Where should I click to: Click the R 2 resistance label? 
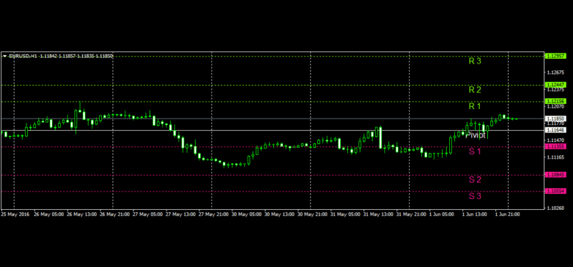tap(475, 90)
